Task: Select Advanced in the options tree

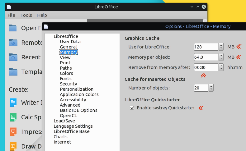Action: pos(70,105)
